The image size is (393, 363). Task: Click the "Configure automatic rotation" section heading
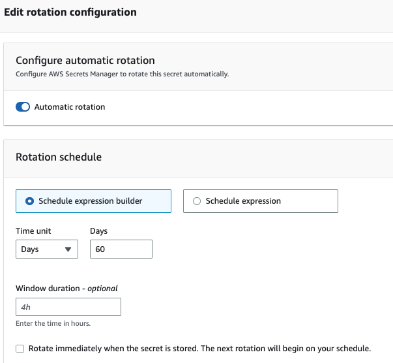[85, 60]
